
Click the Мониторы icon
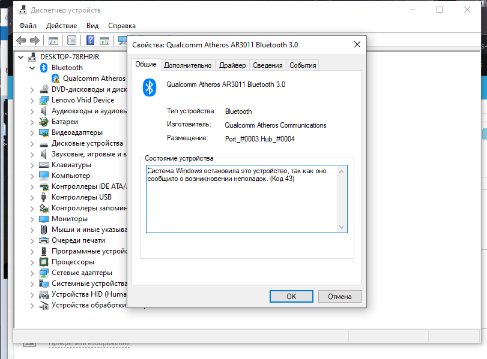coord(44,219)
